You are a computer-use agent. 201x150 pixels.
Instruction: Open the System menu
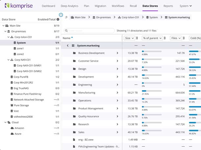[186, 6]
